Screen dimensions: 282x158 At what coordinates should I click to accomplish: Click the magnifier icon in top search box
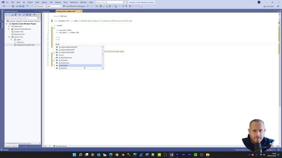point(124,2)
